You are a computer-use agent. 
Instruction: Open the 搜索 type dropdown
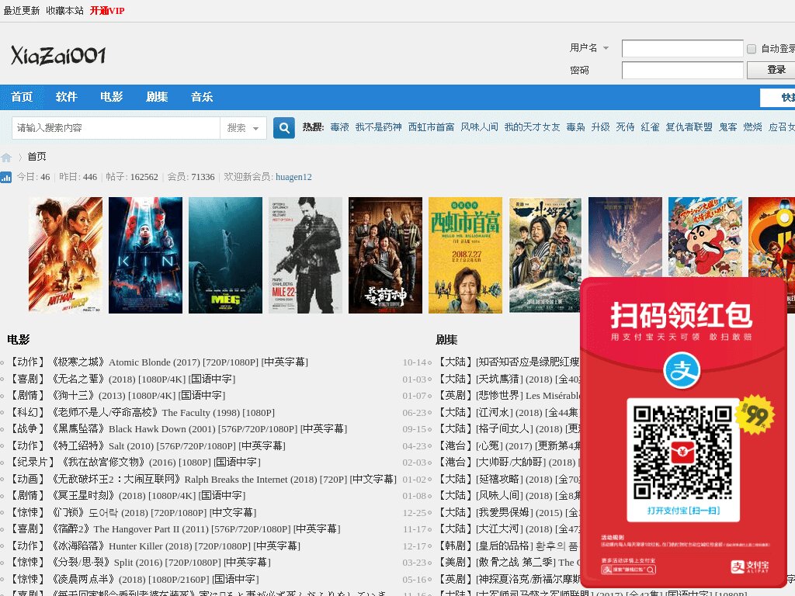[243, 128]
